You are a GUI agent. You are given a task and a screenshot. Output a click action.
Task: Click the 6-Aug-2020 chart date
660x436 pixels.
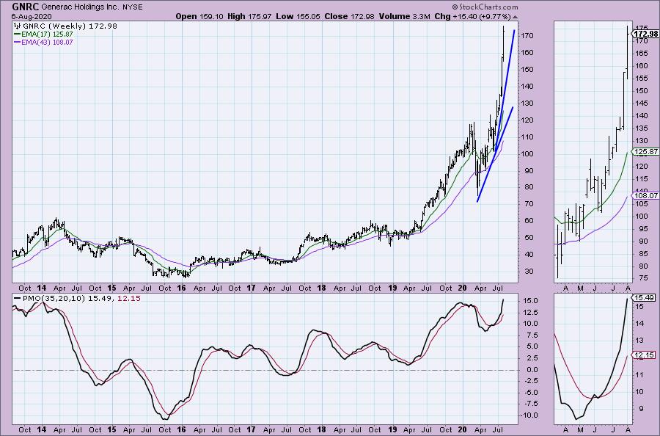click(x=32, y=16)
